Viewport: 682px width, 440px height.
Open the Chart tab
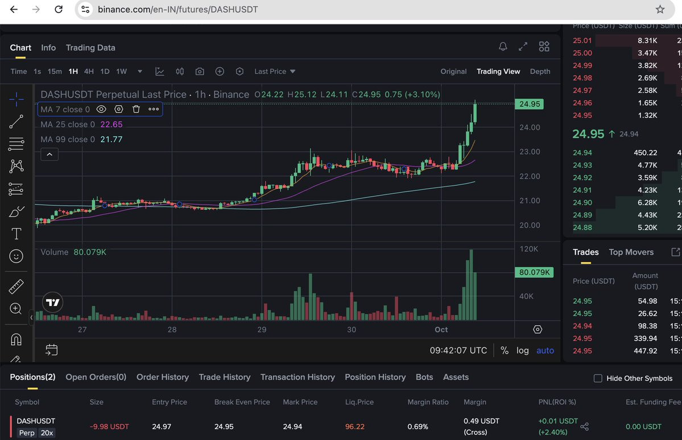click(20, 48)
